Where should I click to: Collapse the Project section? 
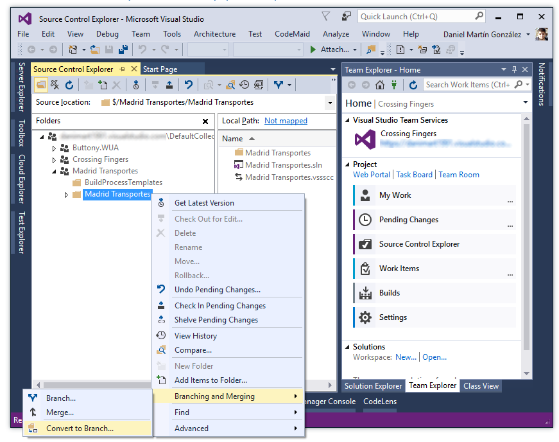(x=348, y=164)
